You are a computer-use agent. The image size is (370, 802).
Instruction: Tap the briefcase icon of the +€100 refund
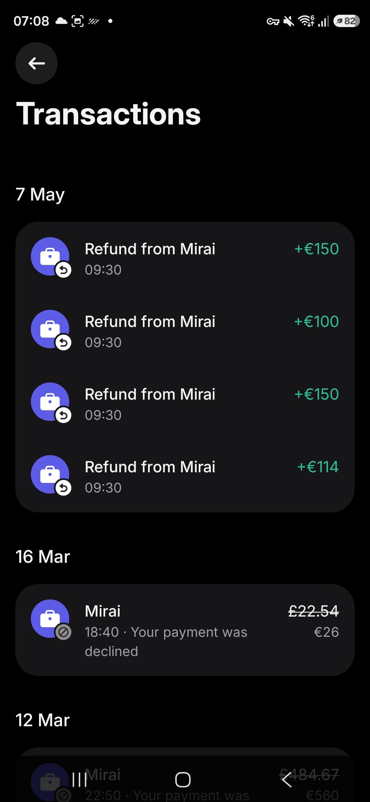(x=50, y=329)
